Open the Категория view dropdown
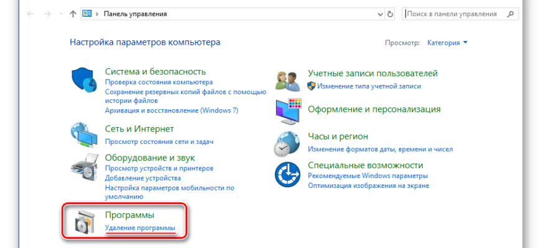This screenshot has height=248, width=541. pos(447,43)
